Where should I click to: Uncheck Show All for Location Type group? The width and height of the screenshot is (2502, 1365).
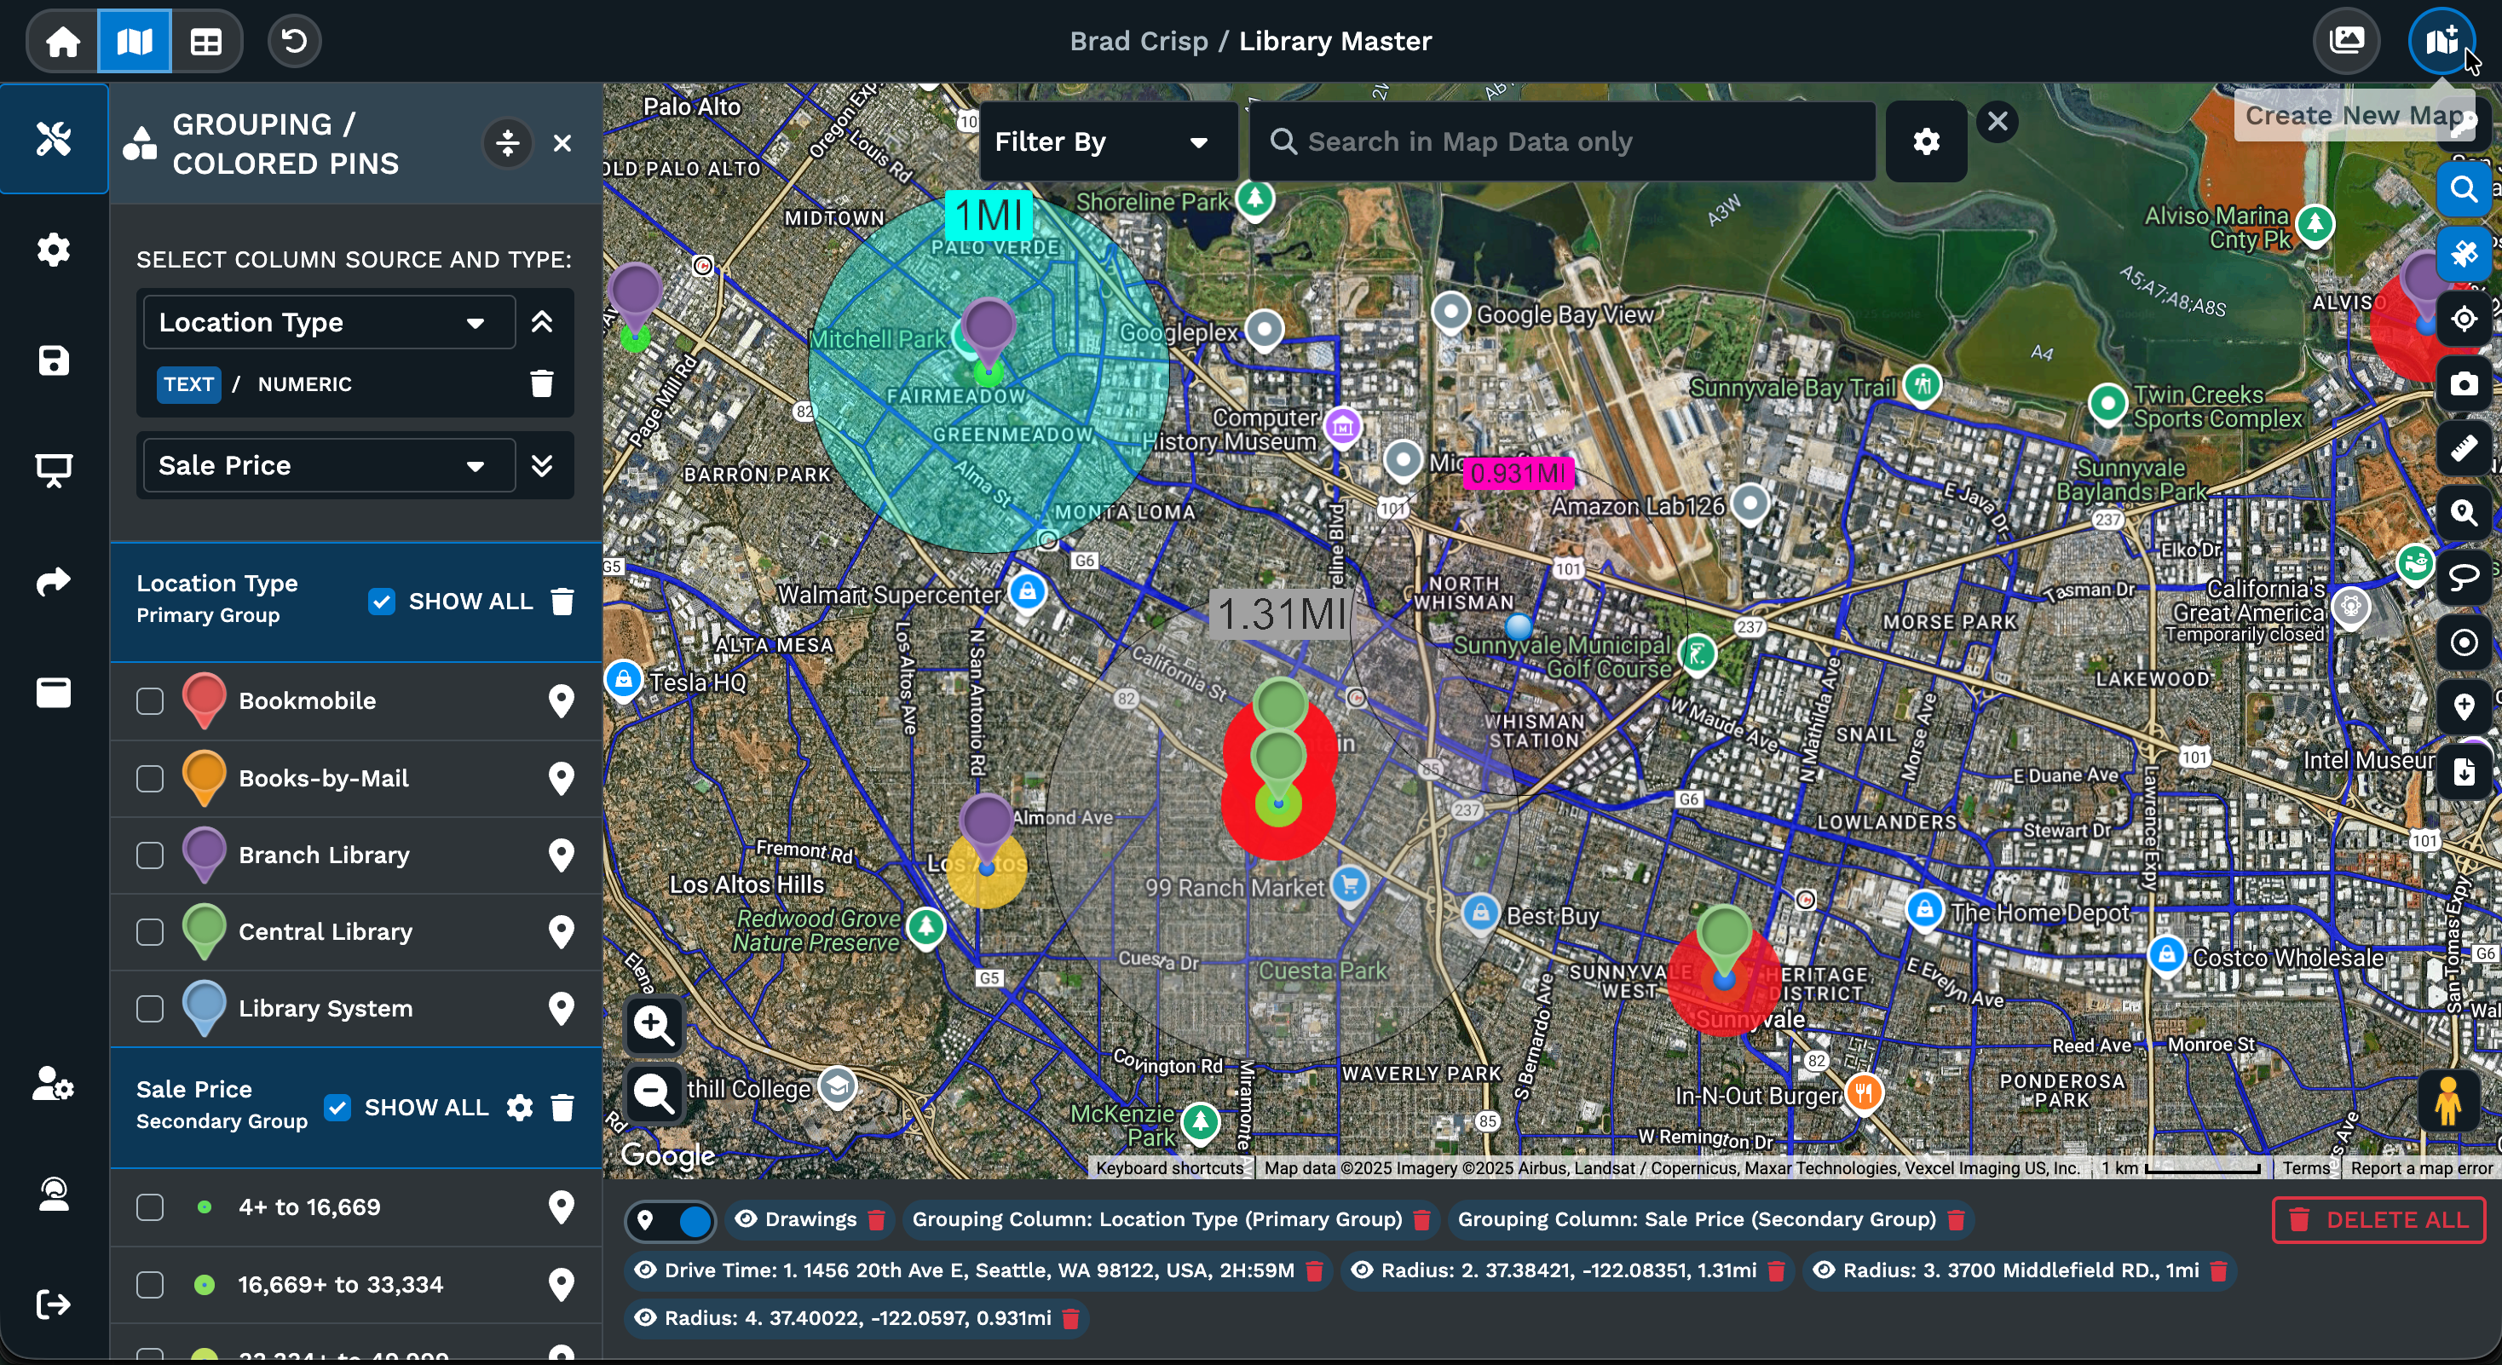click(380, 602)
